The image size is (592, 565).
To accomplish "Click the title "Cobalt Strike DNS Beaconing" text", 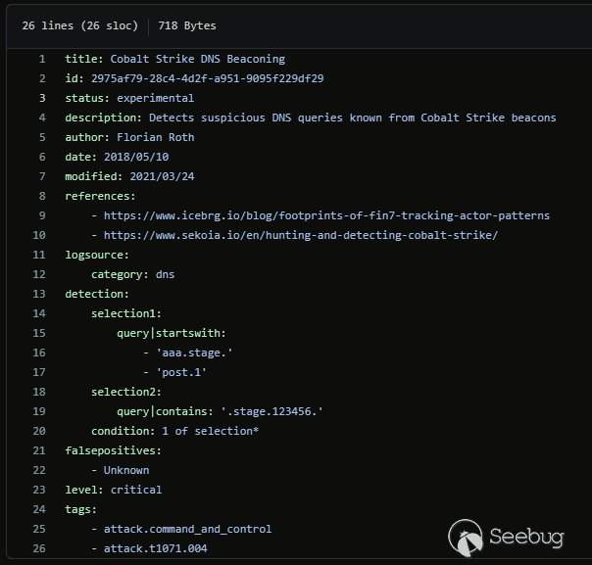I will pos(197,59).
